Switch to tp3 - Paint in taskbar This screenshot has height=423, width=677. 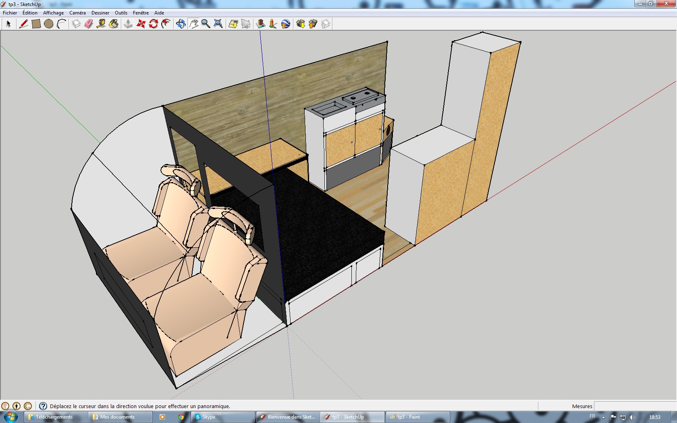coord(417,417)
